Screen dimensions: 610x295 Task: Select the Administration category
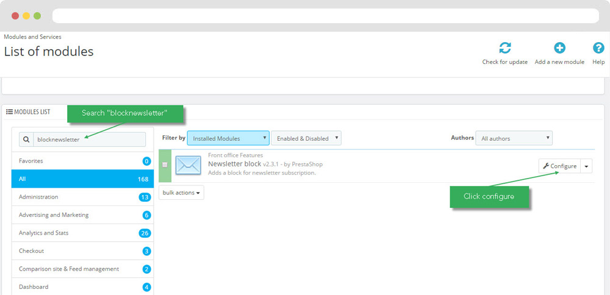tap(82, 197)
